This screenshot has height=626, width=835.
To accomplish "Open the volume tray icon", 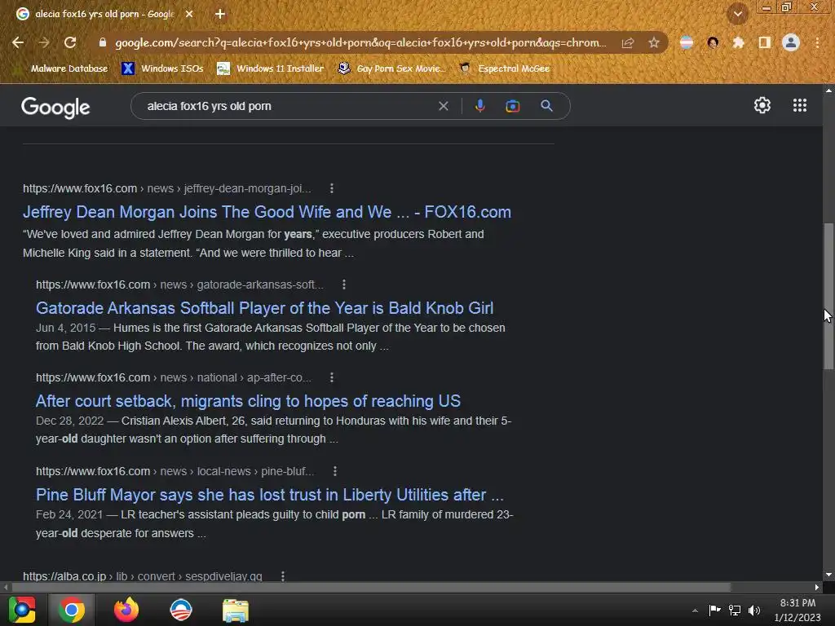I will point(754,610).
